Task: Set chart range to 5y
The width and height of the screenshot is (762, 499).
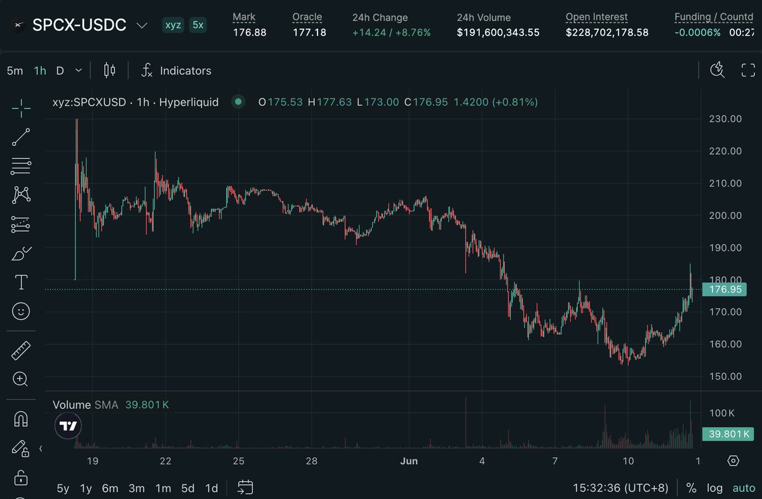Action: pos(63,488)
